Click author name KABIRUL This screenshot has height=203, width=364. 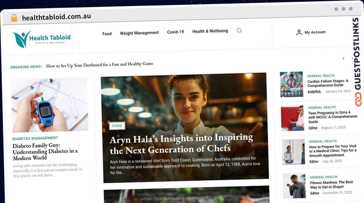click(x=314, y=92)
